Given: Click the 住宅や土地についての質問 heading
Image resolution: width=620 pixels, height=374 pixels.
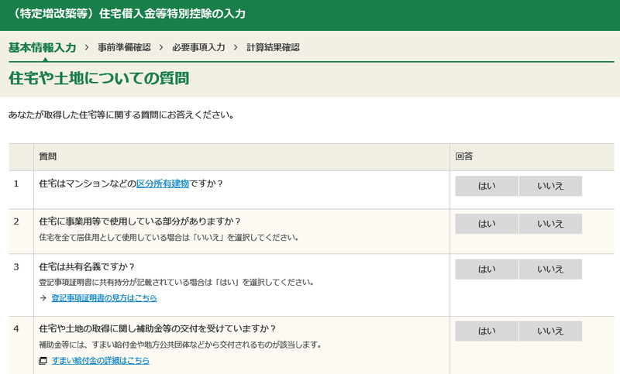Looking at the screenshot, I should coord(99,78).
